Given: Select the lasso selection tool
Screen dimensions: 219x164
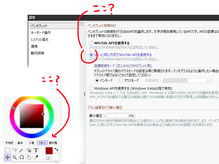Looking at the screenshot, I should (x=15, y=150).
